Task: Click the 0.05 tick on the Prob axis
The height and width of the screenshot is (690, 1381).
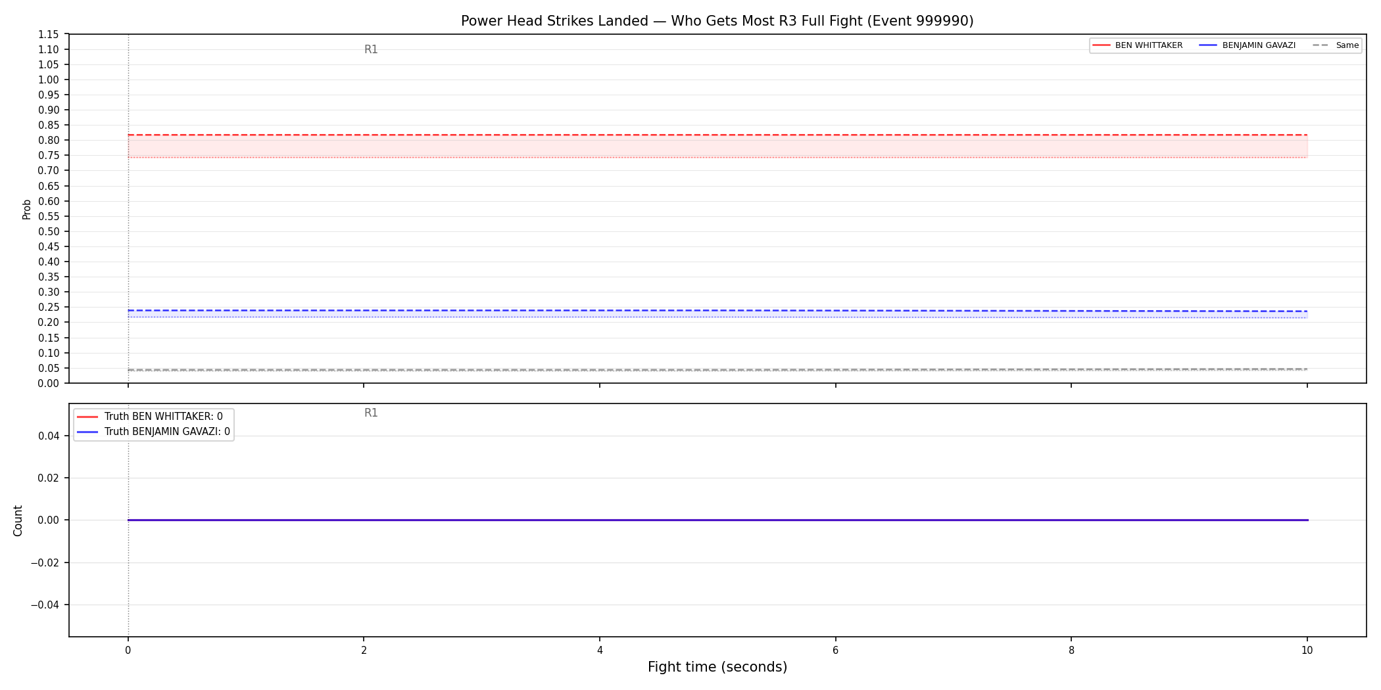Action: (48, 368)
